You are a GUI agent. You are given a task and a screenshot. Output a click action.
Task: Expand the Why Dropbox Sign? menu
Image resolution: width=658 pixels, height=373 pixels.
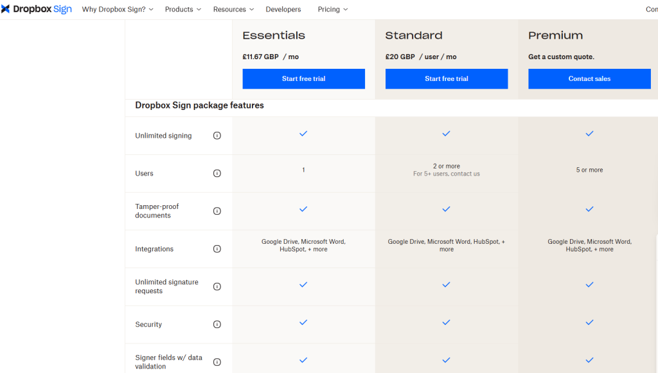(118, 10)
